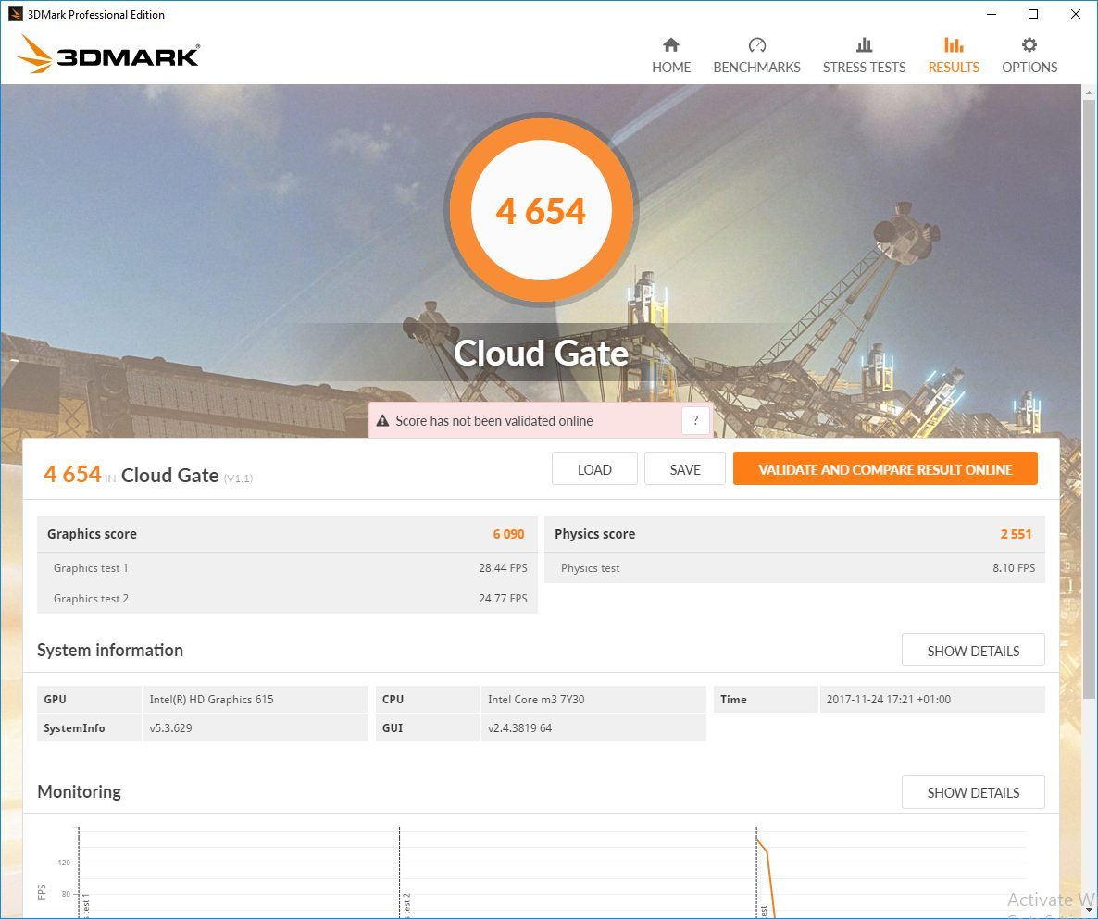The image size is (1098, 919).
Task: Maximize the 3DMark window
Action: point(1033,14)
